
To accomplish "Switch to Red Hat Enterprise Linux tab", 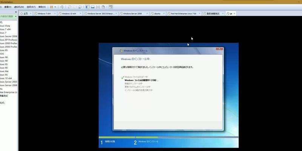I will pos(183,14).
